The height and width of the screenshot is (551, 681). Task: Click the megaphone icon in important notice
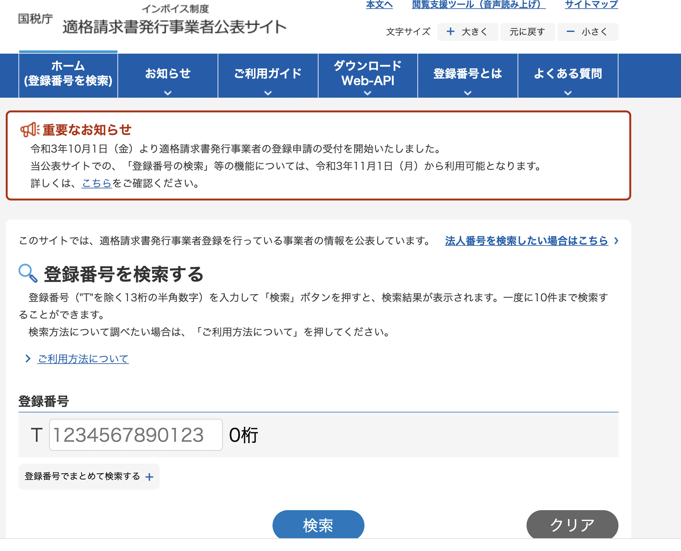coord(30,130)
